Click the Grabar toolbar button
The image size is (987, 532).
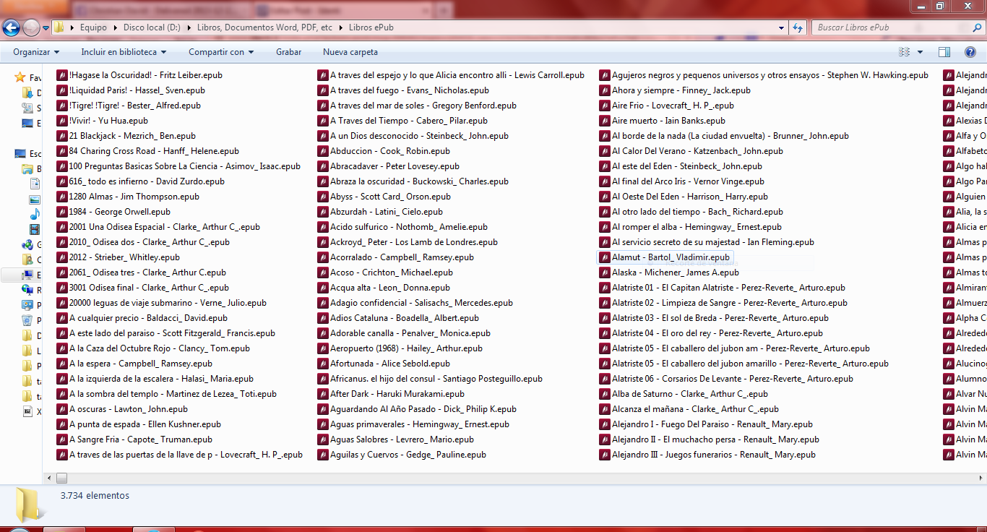click(288, 52)
